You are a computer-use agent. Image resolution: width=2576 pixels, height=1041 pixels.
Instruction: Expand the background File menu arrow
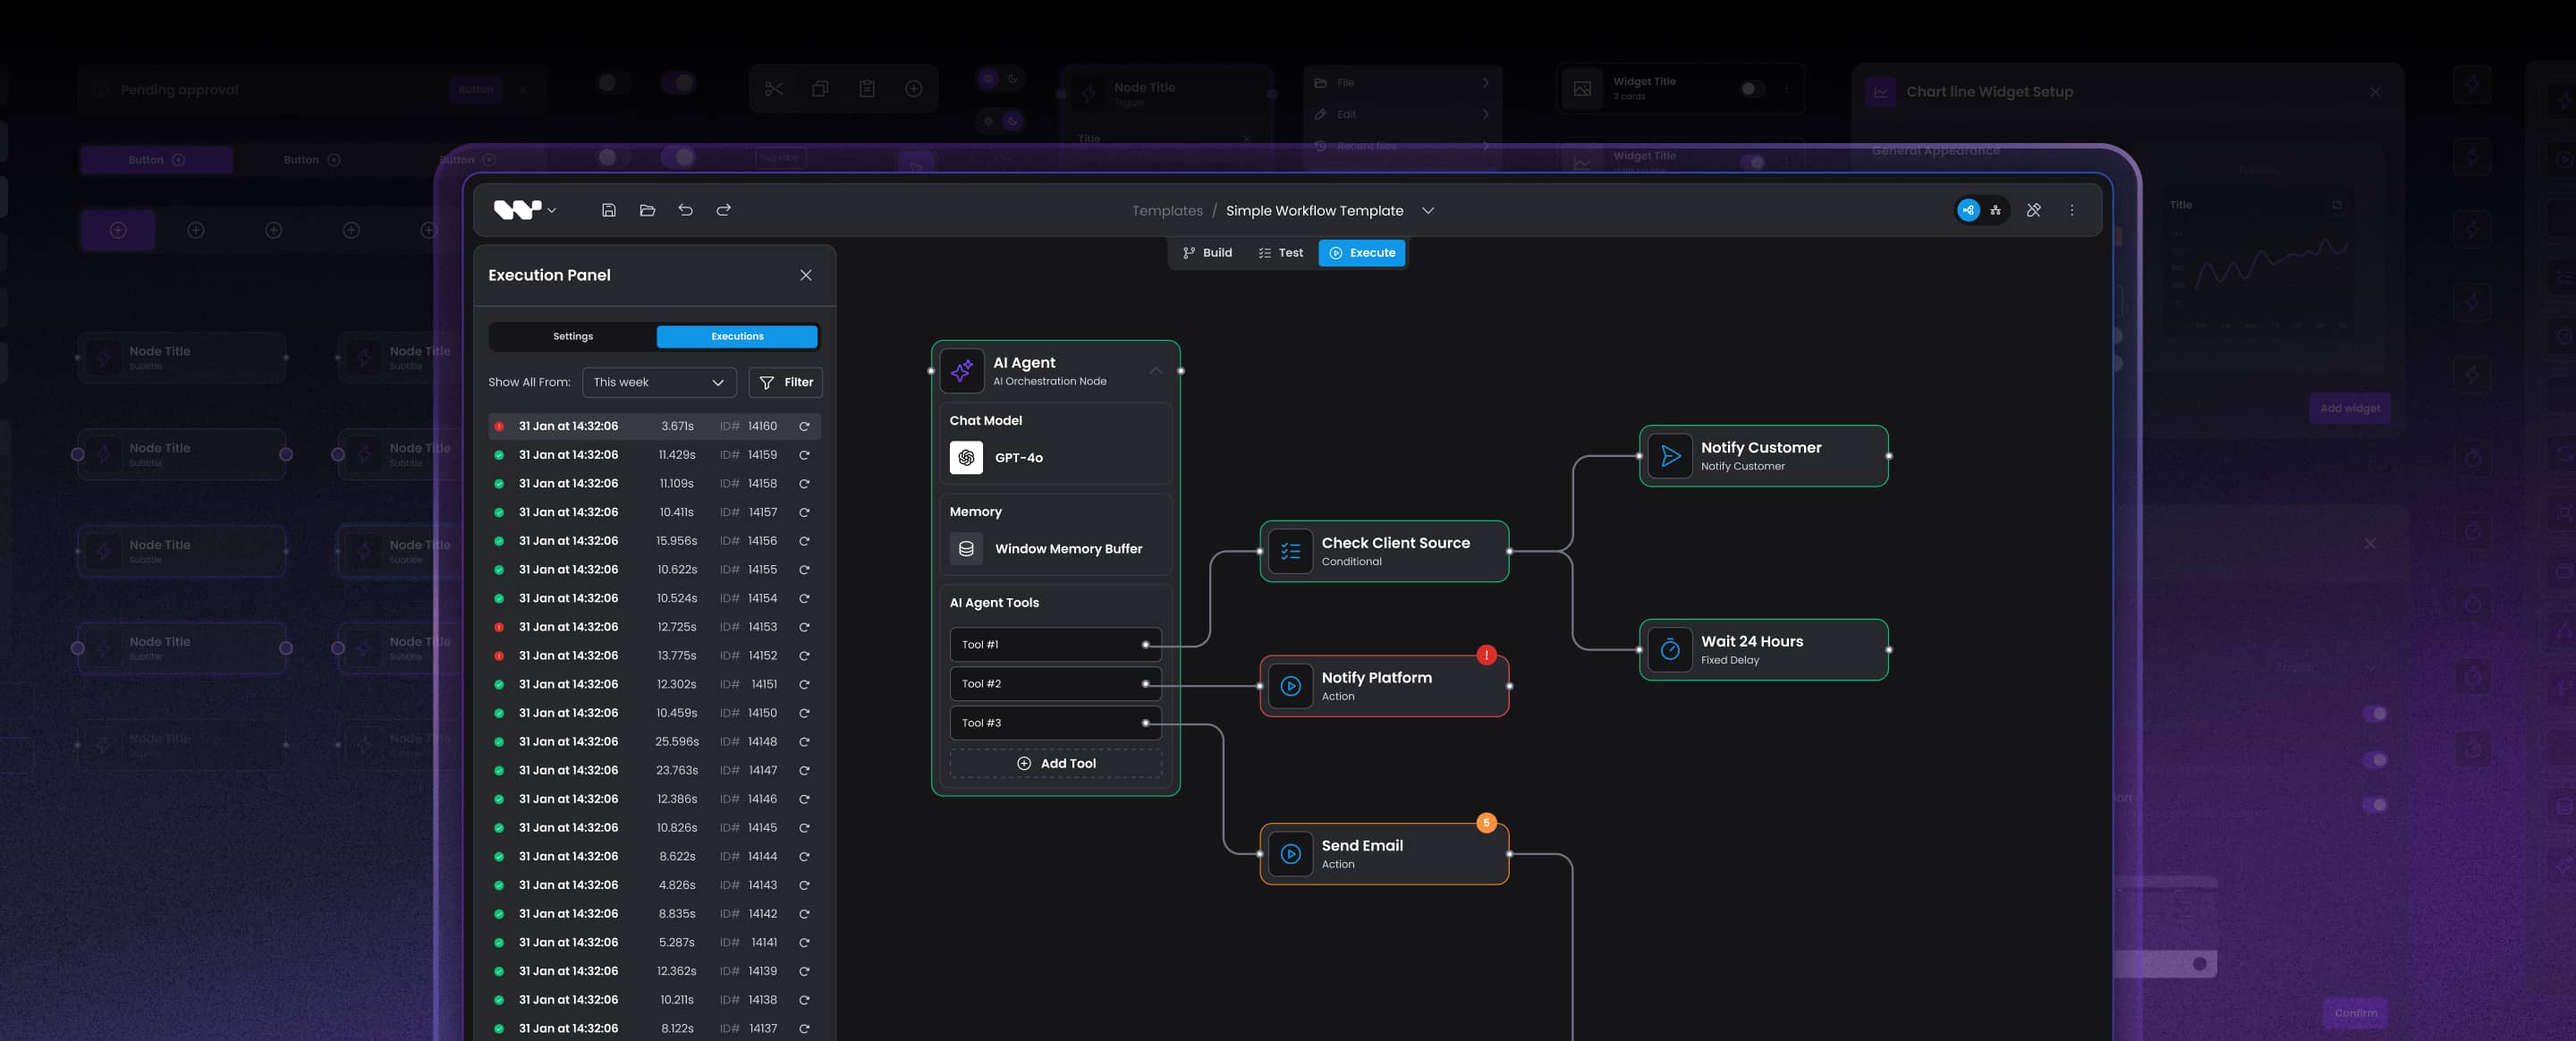click(1485, 83)
